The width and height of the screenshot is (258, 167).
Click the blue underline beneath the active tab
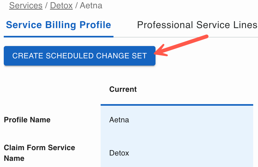click(58, 36)
